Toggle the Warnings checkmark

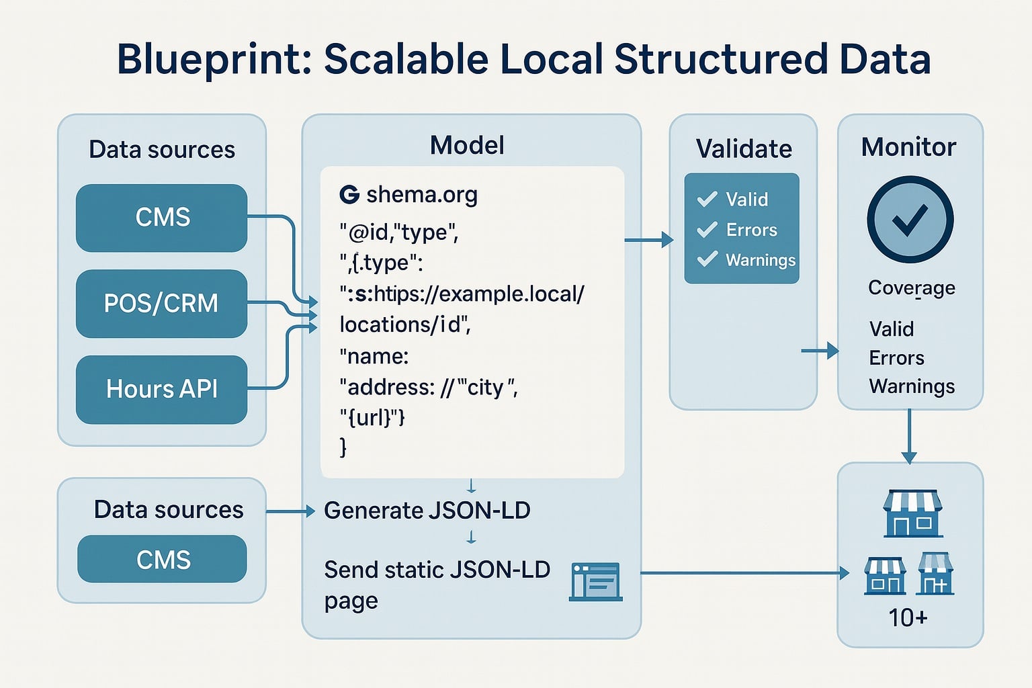(707, 259)
